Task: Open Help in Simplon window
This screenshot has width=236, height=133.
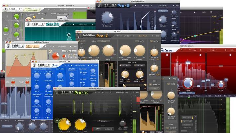Action: click(75, 47)
